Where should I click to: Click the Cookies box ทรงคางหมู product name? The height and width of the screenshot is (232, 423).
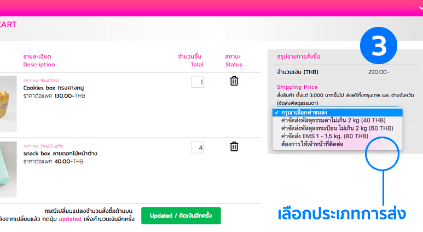[x=54, y=88]
